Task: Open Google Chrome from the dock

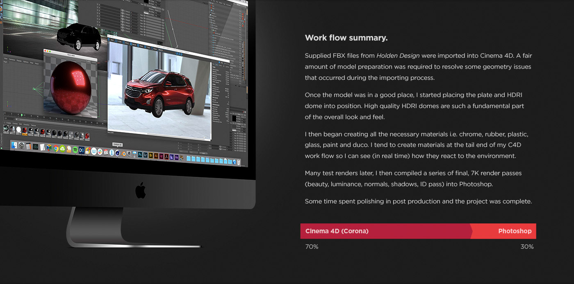Action: tap(56, 148)
